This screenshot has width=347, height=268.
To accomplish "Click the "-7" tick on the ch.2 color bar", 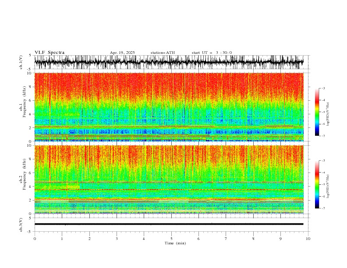I will pyautogui.click(x=323, y=208).
